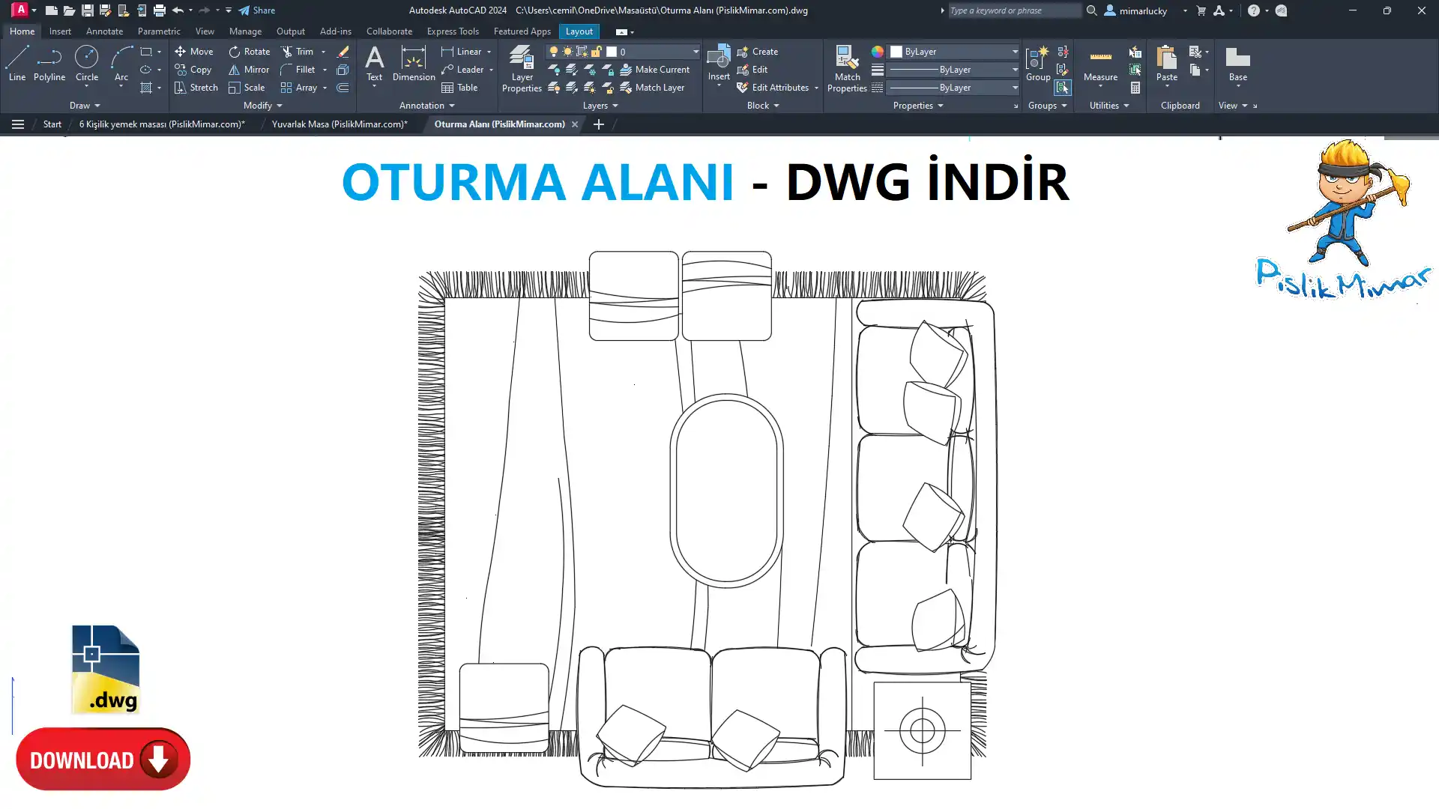Toggle group selection on/off button
This screenshot has height=809, width=1439.
[x=1062, y=88]
